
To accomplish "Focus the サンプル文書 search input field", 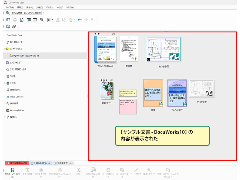I will [x=26, y=13].
